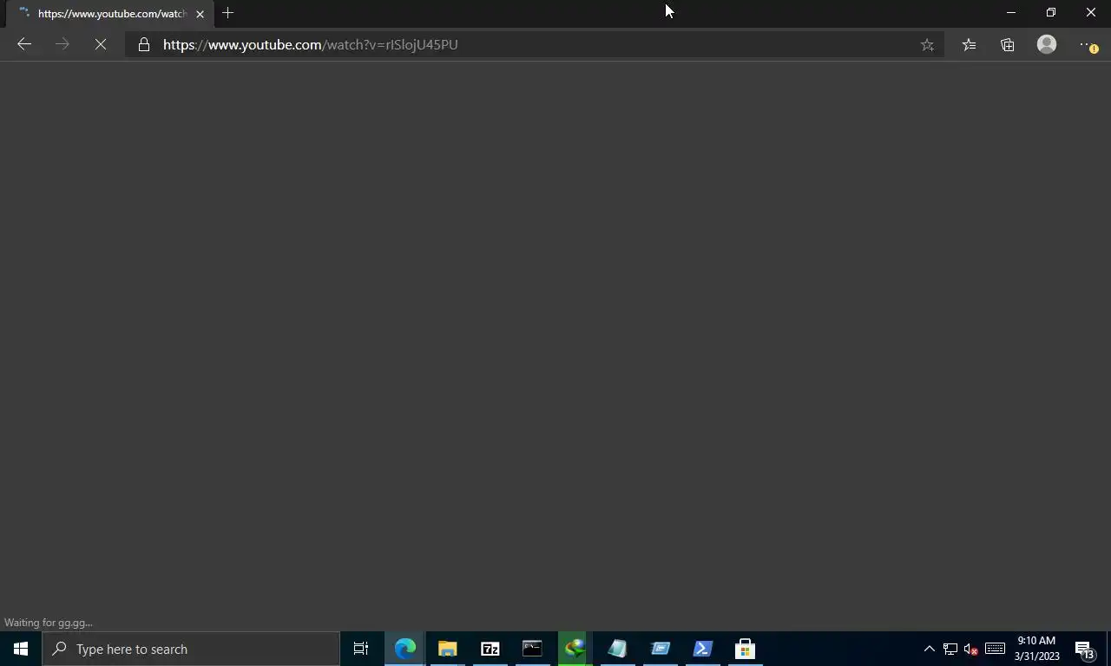Open Command Prompt from taskbar
Viewport: 1111px width, 666px height.
(532, 649)
